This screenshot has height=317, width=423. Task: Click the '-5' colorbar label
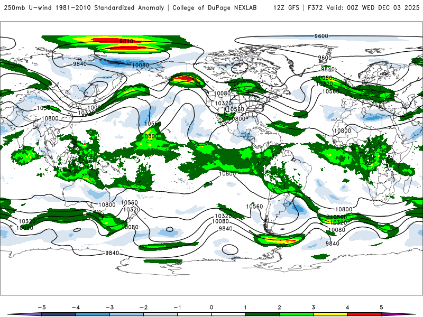[x=42, y=307]
